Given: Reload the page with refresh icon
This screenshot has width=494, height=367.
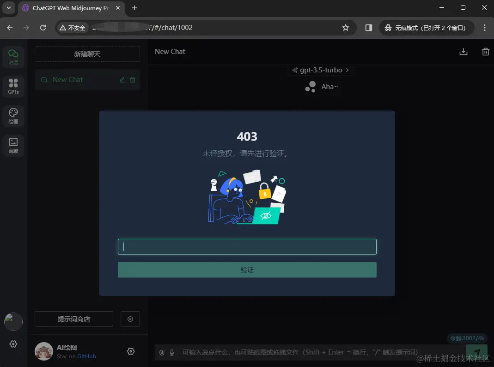Looking at the screenshot, I should pyautogui.click(x=43, y=28).
